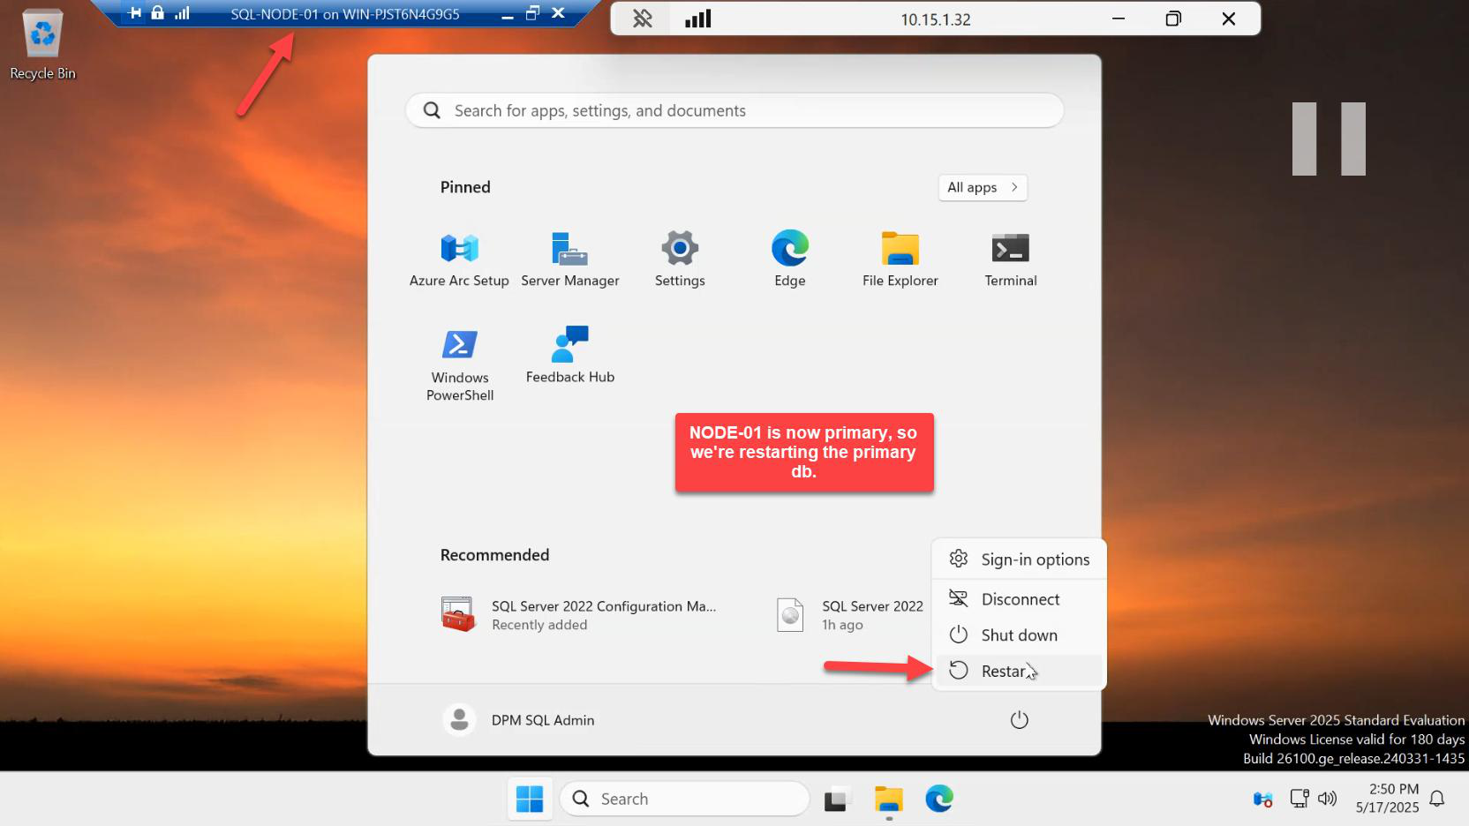Click the network display tray icon
This screenshot has width=1469, height=826.
[x=1299, y=799]
